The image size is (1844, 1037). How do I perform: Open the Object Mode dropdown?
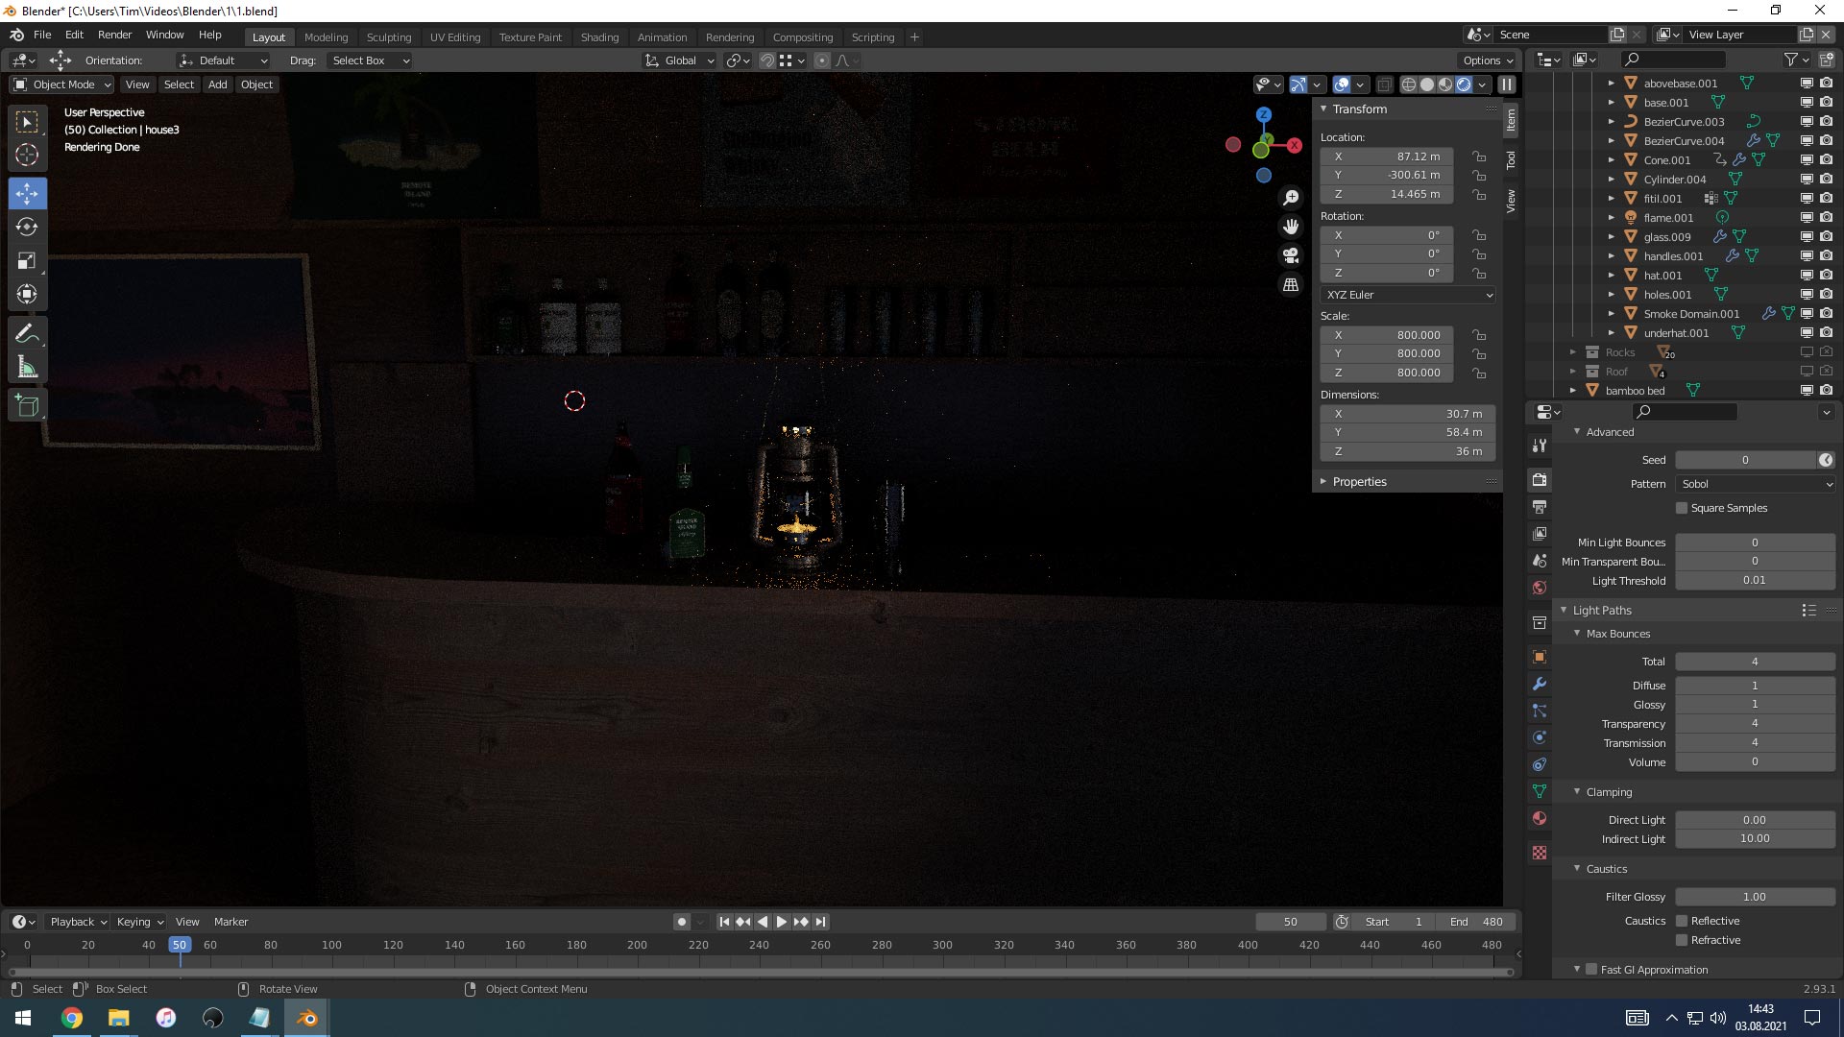(x=62, y=84)
